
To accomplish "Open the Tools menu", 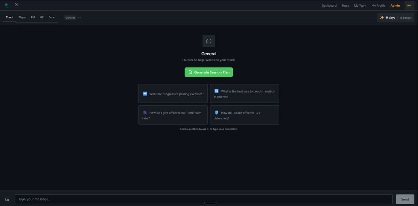I will [x=345, y=6].
